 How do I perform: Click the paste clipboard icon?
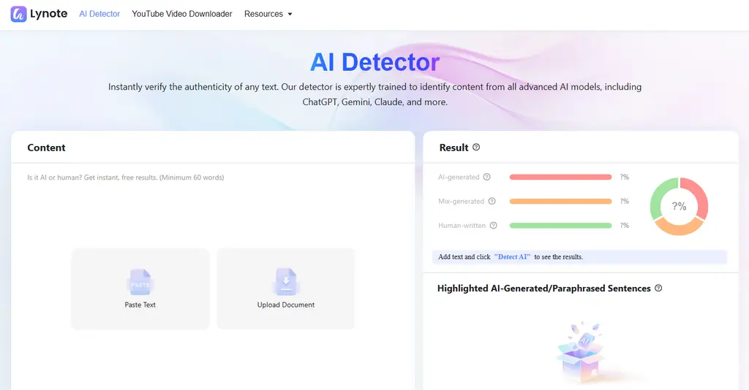[x=140, y=282]
